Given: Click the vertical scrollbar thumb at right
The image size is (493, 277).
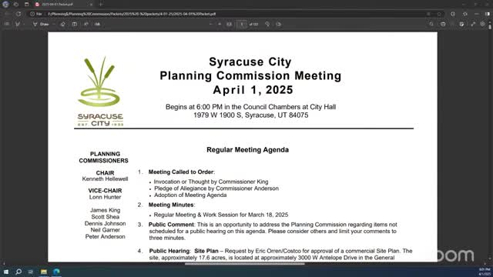Looking at the screenshot, I should tap(490, 26).
